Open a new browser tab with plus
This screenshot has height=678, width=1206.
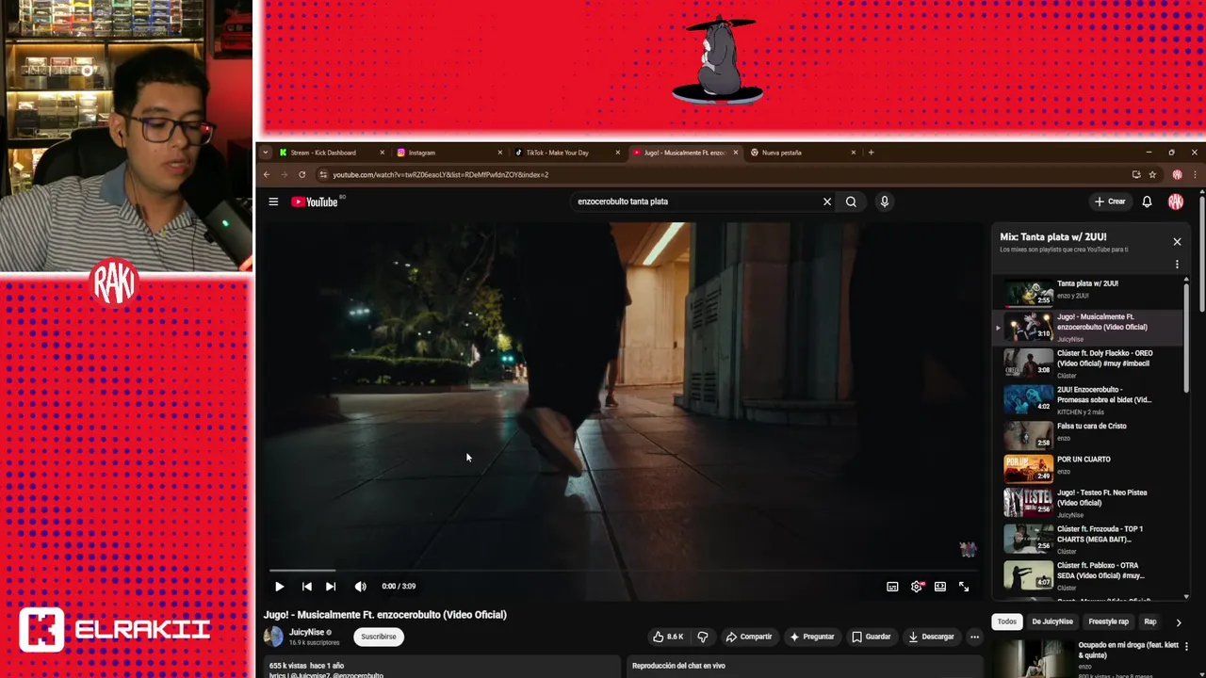tap(871, 153)
